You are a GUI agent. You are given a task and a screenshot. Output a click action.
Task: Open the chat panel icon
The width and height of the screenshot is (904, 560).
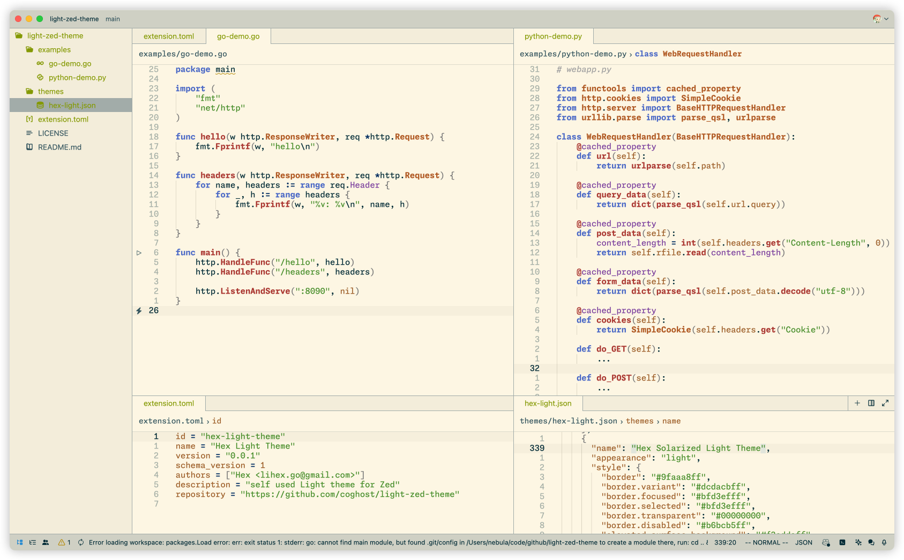(x=871, y=542)
